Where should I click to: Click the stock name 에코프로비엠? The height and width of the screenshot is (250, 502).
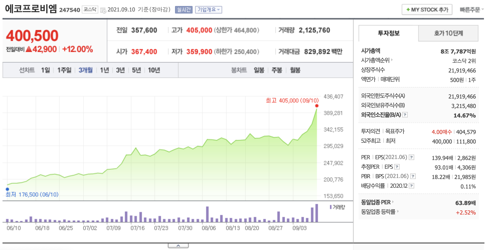(31, 9)
